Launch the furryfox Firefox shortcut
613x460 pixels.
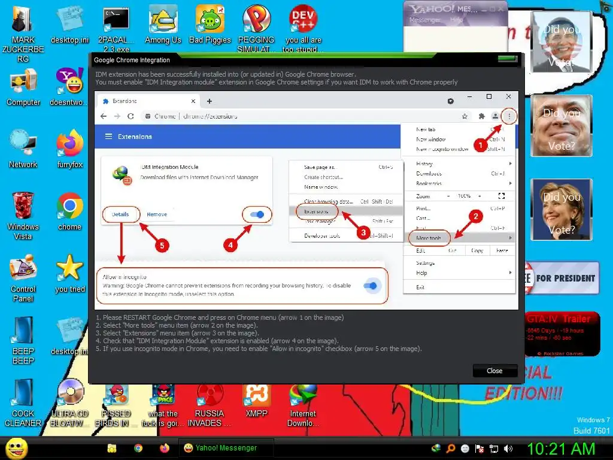(69, 149)
